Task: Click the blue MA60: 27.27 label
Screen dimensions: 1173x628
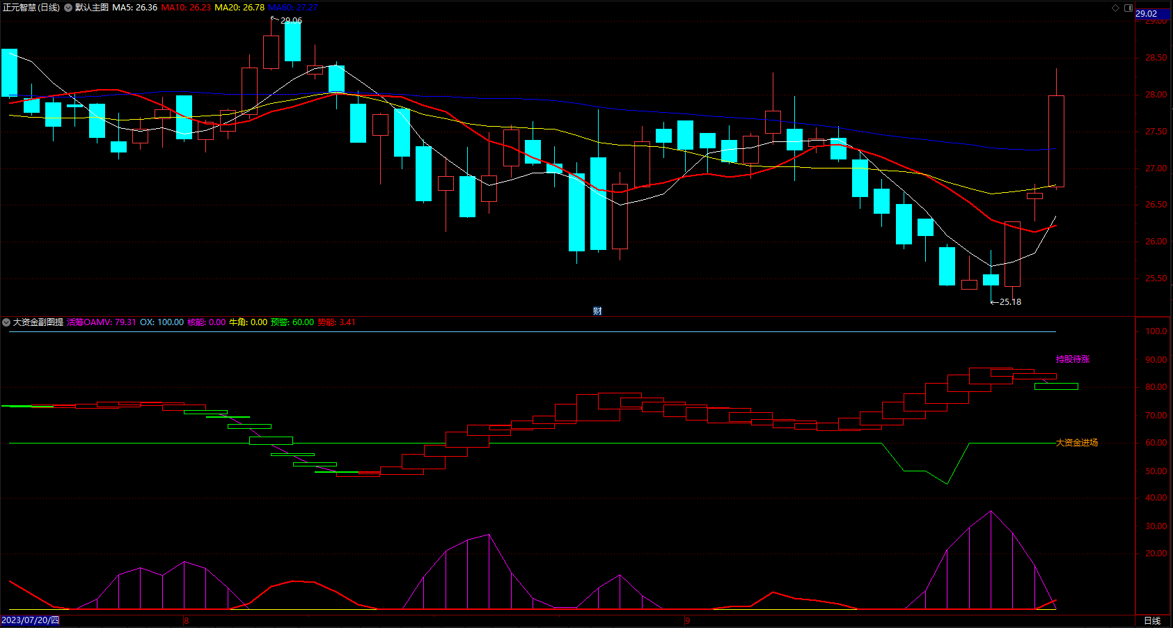Action: (293, 8)
